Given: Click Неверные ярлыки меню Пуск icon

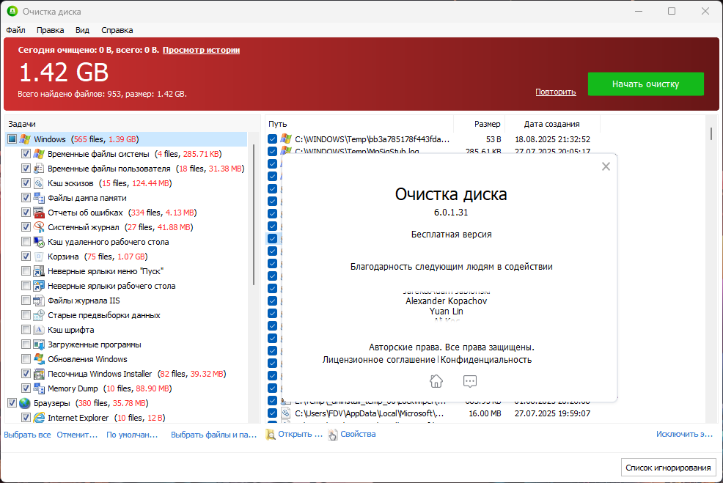Looking at the screenshot, I should (39, 271).
